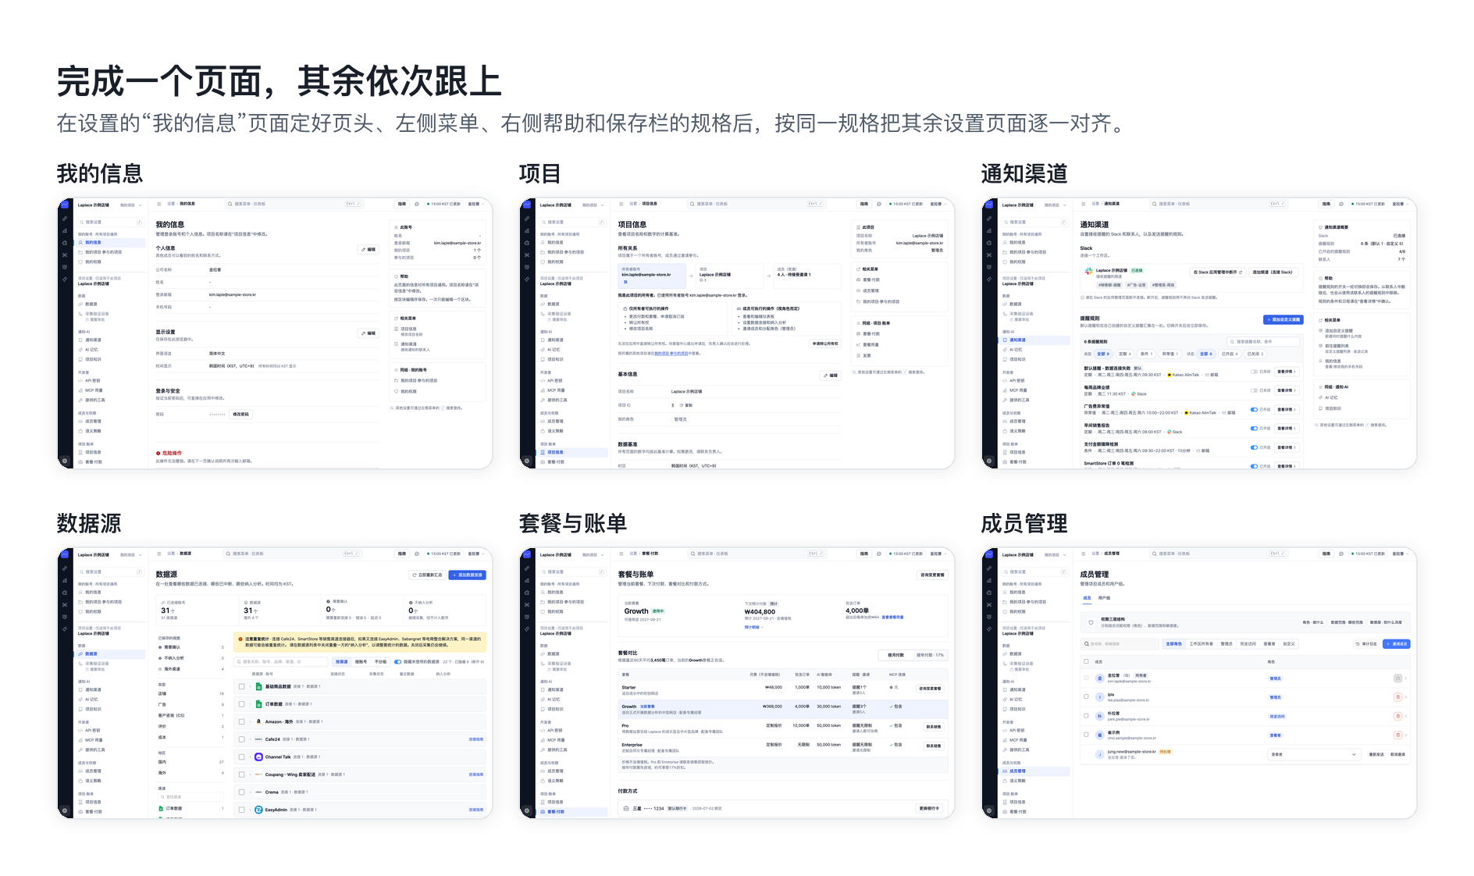Check the Crema row checkbox in 数据源

pyautogui.click(x=242, y=792)
